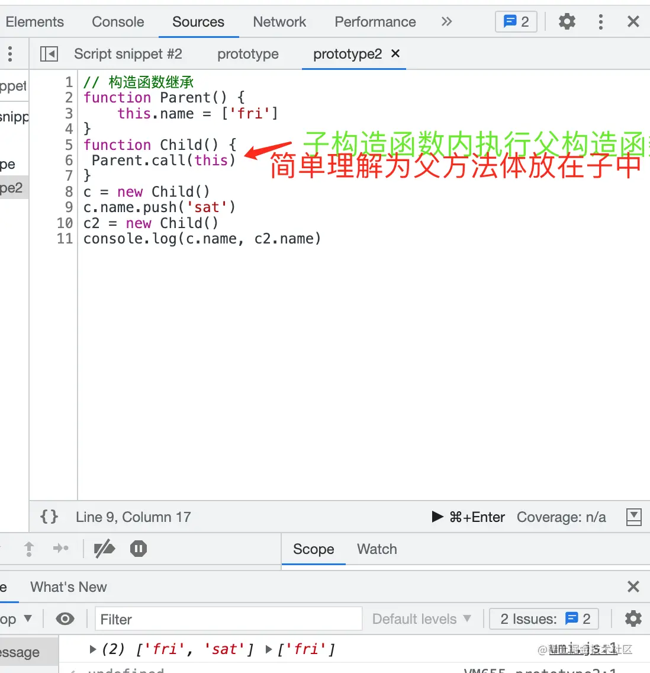Expand the ['fri', 'sat'] array output
The width and height of the screenshot is (650, 673).
click(92, 649)
